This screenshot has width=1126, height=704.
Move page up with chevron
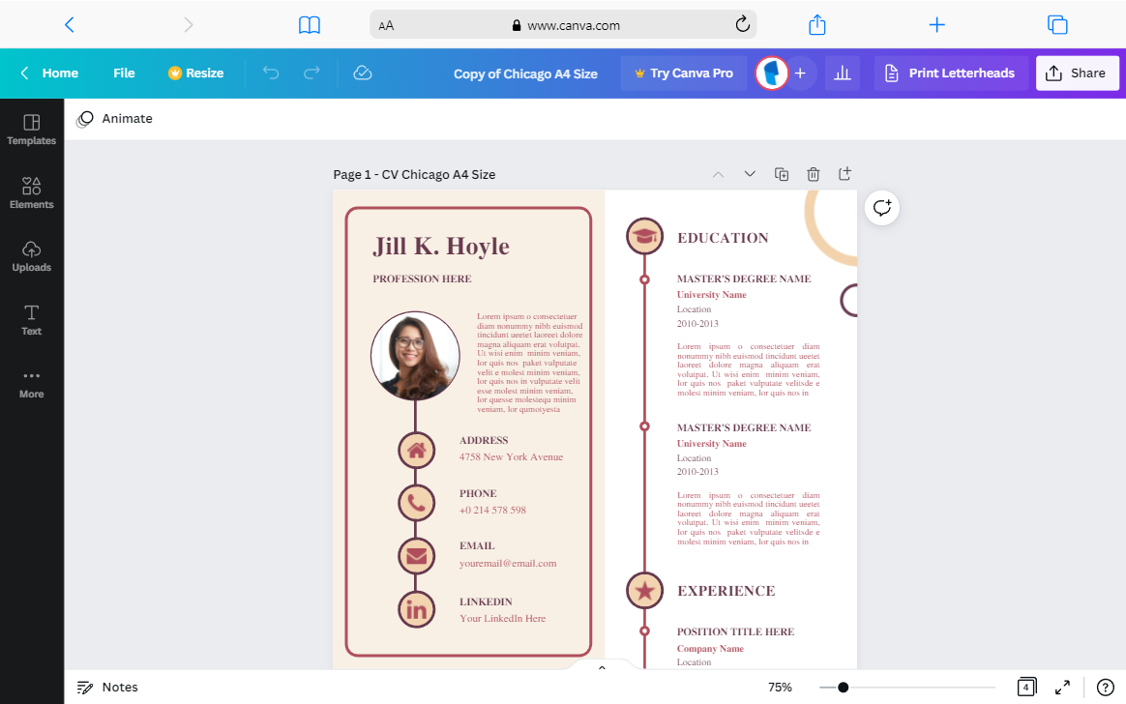coord(718,174)
